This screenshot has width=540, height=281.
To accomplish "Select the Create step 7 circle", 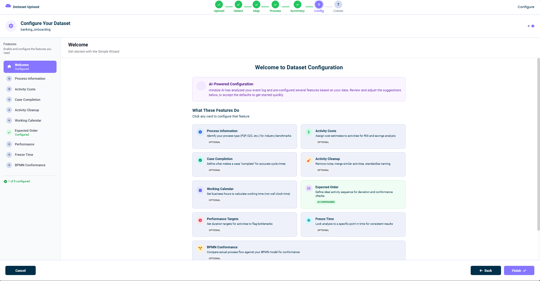I will pyautogui.click(x=338, y=4).
